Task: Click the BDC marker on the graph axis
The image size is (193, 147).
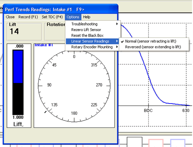Action: [148, 110]
